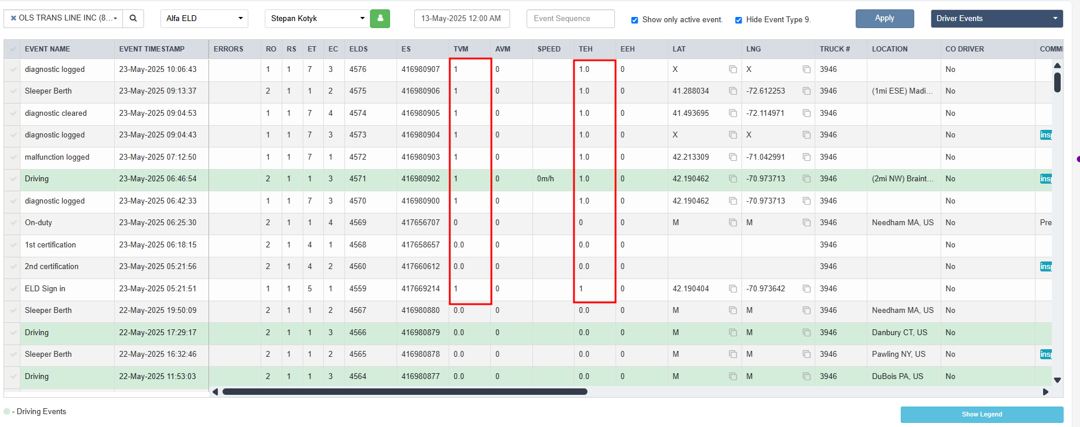Click the LOCATION column header

point(890,49)
